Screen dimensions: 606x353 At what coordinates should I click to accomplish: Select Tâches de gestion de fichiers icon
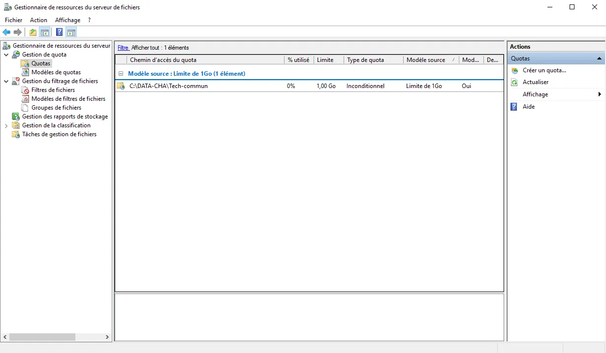[x=16, y=134]
